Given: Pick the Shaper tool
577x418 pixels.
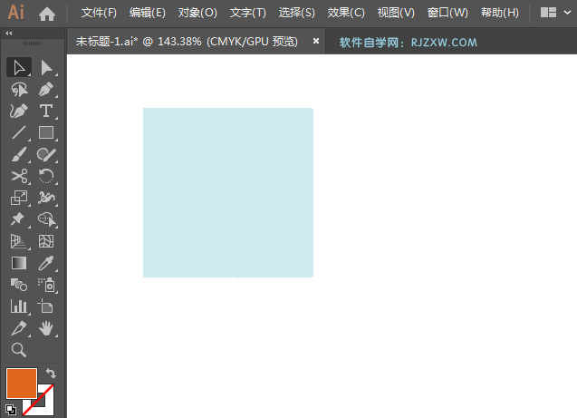Looking at the screenshot, I should [46, 154].
